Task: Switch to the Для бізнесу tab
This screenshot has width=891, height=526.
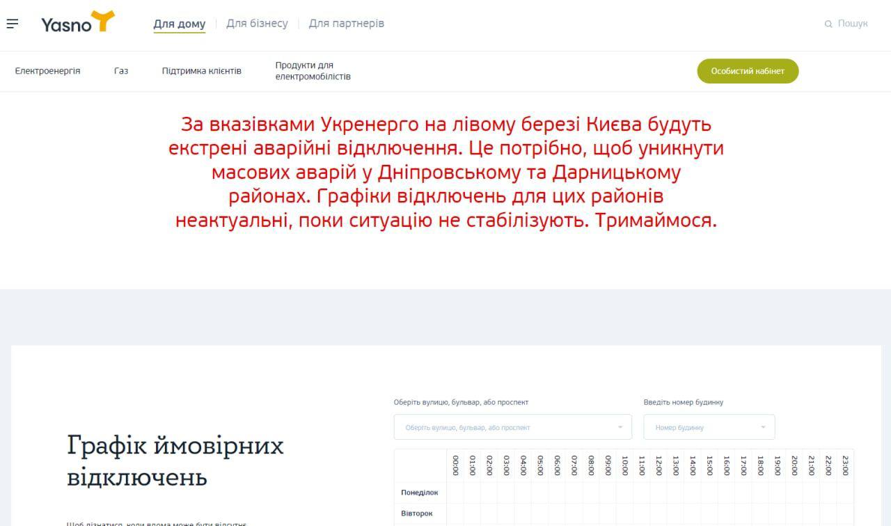Action: pos(257,23)
